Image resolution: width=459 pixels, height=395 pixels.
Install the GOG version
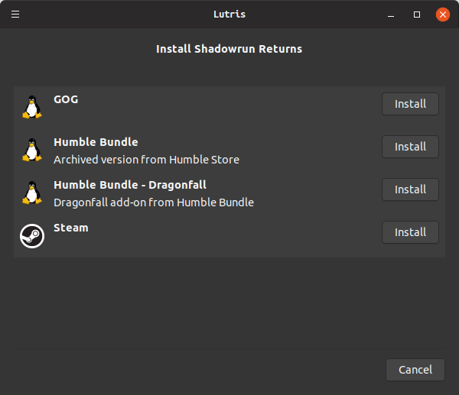(410, 104)
